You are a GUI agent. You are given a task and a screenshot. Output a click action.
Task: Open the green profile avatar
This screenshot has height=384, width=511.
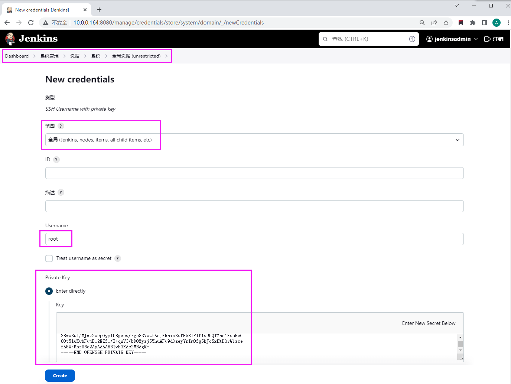(x=497, y=23)
